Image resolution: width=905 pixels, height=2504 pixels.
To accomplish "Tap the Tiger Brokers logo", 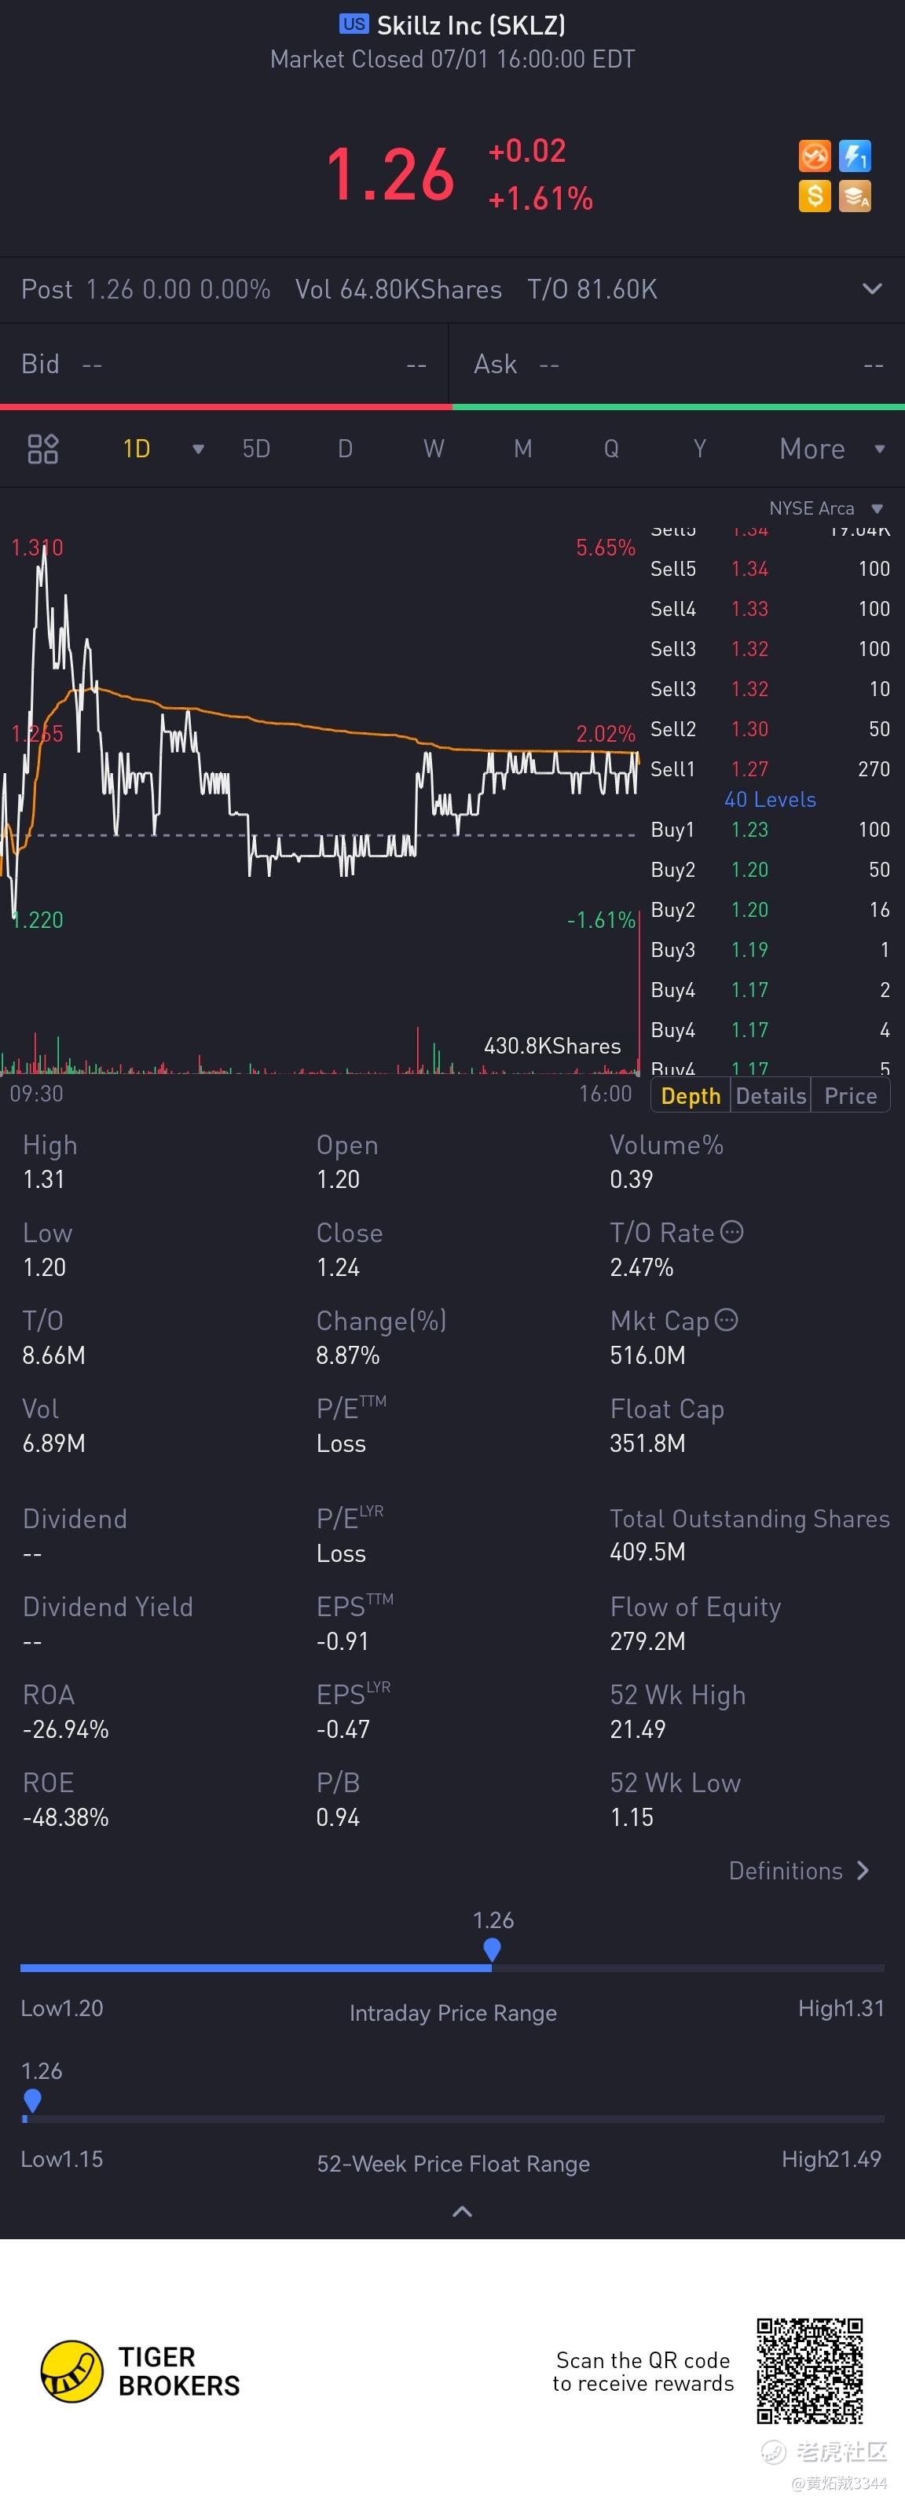I will point(141,2371).
